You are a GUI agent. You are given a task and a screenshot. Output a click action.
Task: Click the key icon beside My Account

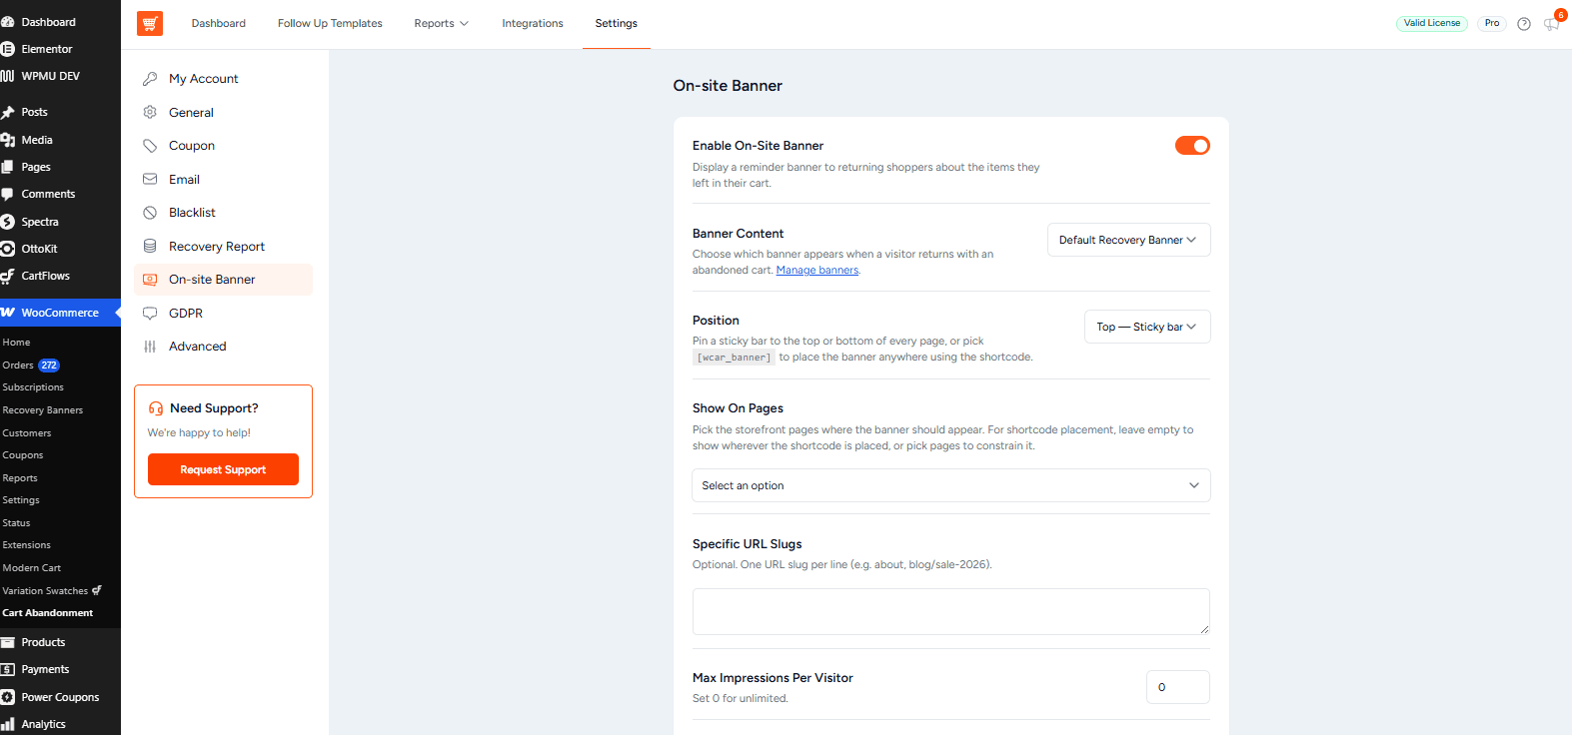(150, 79)
